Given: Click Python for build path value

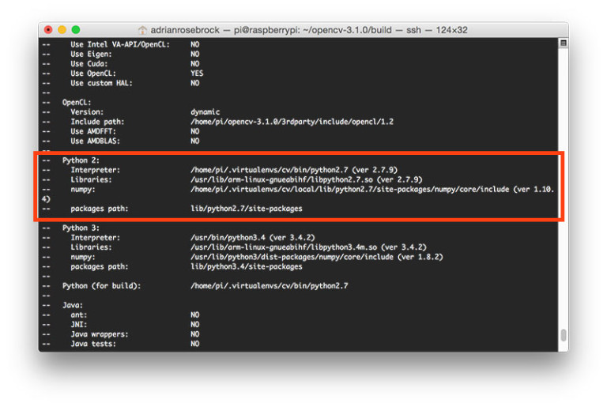Looking at the screenshot, I should pyautogui.click(x=269, y=286).
